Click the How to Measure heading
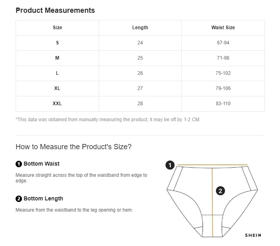 (x=73, y=147)
